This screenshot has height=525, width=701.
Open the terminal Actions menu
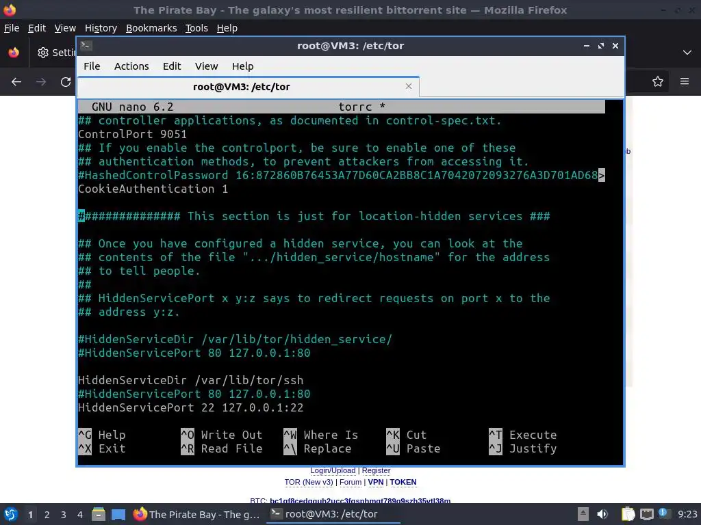131,66
